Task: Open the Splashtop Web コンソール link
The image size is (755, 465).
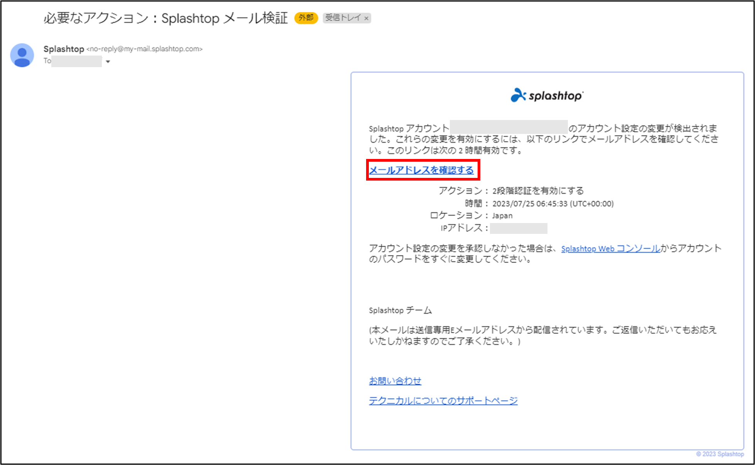Action: [611, 249]
